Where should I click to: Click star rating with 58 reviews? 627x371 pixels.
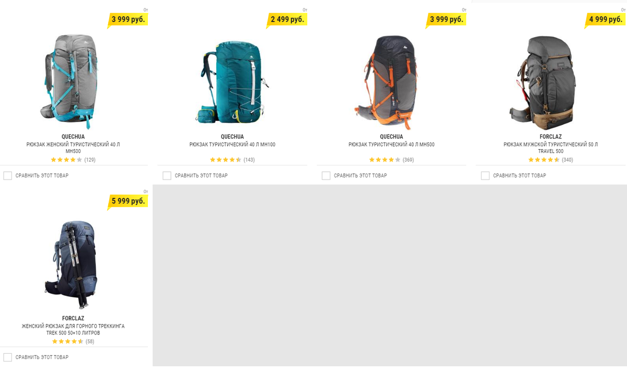67,341
